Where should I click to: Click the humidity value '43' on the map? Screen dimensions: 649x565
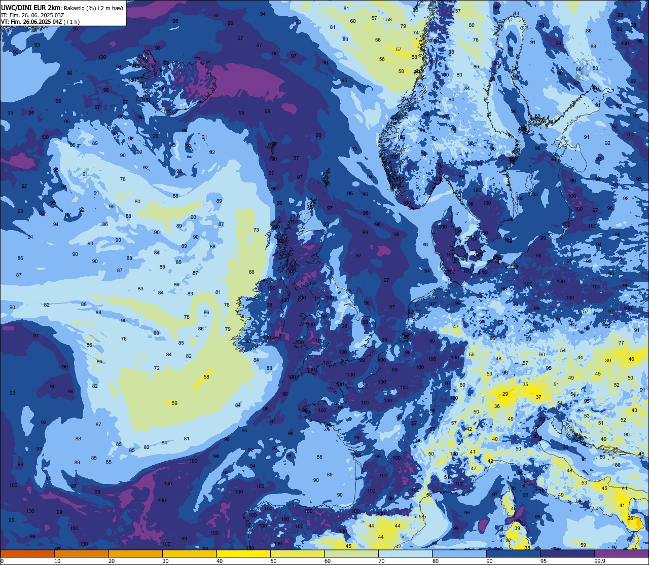tap(634, 410)
